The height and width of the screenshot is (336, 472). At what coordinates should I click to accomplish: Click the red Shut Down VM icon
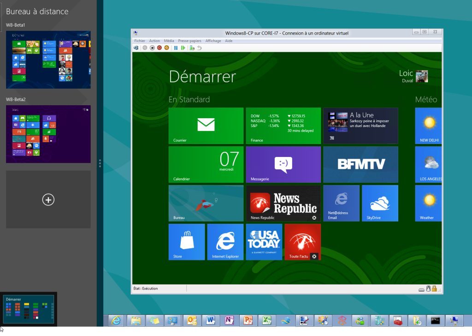tap(159, 48)
